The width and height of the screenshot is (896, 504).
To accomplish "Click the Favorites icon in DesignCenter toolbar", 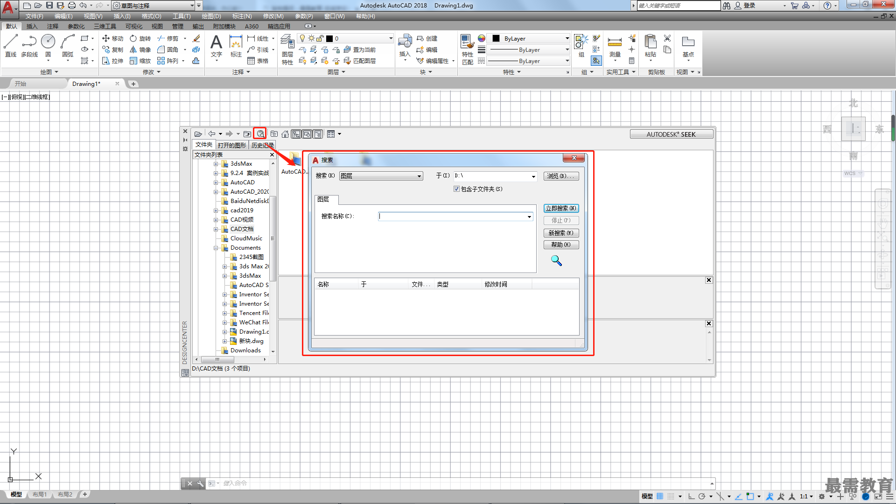I will point(274,134).
